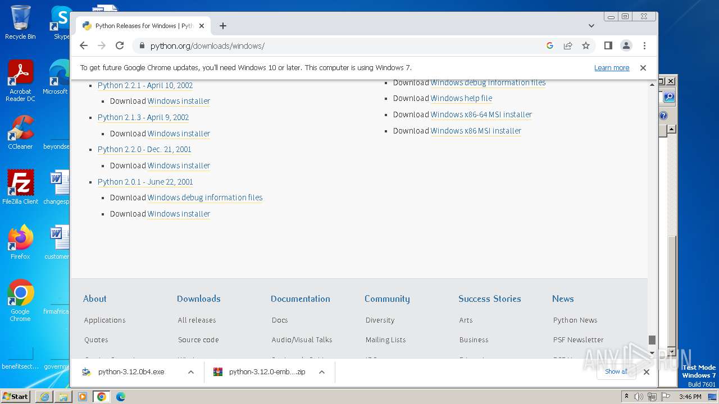This screenshot has height=404, width=719.
Task: Open Python 2.2.1 - April 10, 2002 release
Action: [145, 85]
